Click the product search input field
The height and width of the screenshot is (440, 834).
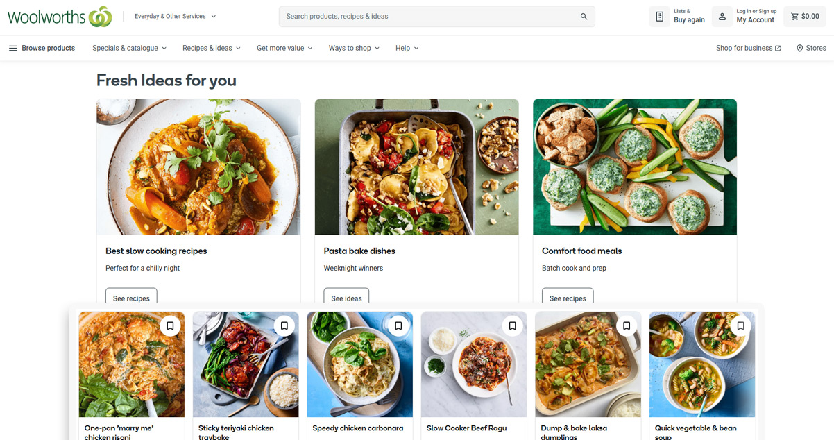pos(430,17)
